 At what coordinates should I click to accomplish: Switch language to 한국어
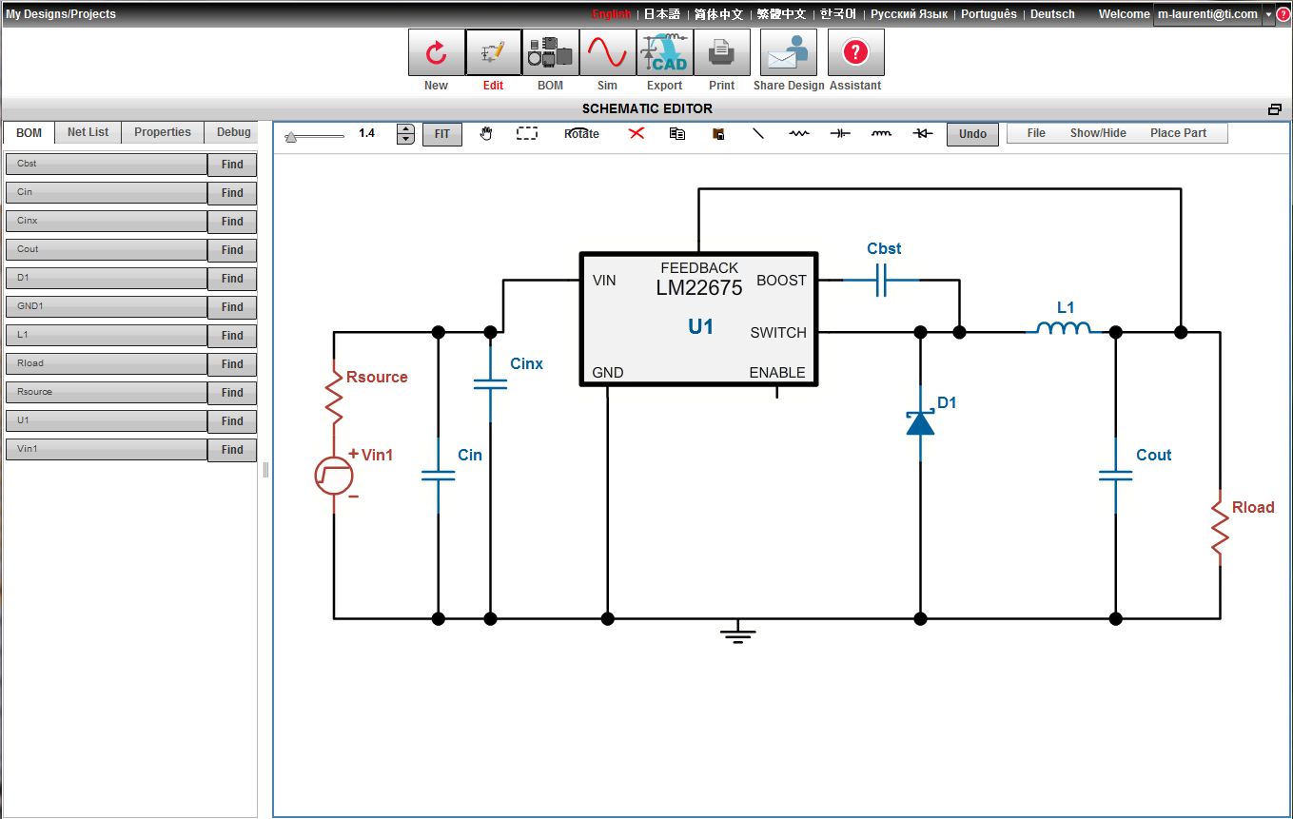(x=838, y=14)
